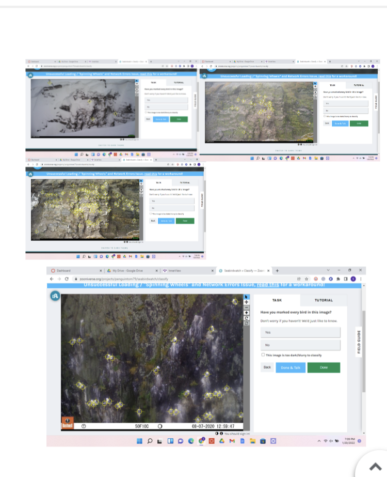387x477 pixels.
Task: Click the browser back arrow in large screenshot
Action: [52, 279]
